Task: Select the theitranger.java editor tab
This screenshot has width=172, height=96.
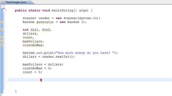Action: pyautogui.click(x=16, y=2)
